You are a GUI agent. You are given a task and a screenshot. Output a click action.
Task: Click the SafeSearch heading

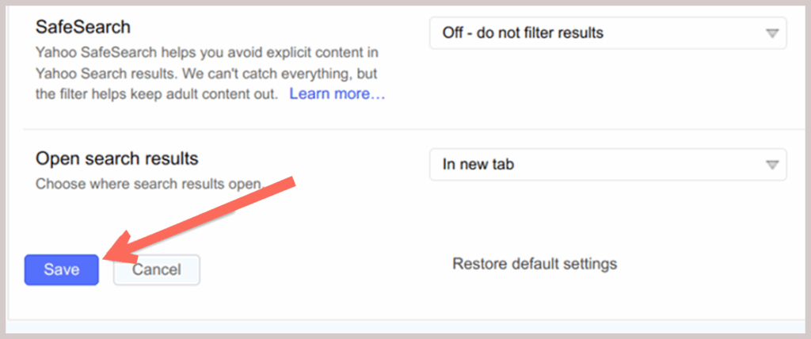[x=83, y=27]
